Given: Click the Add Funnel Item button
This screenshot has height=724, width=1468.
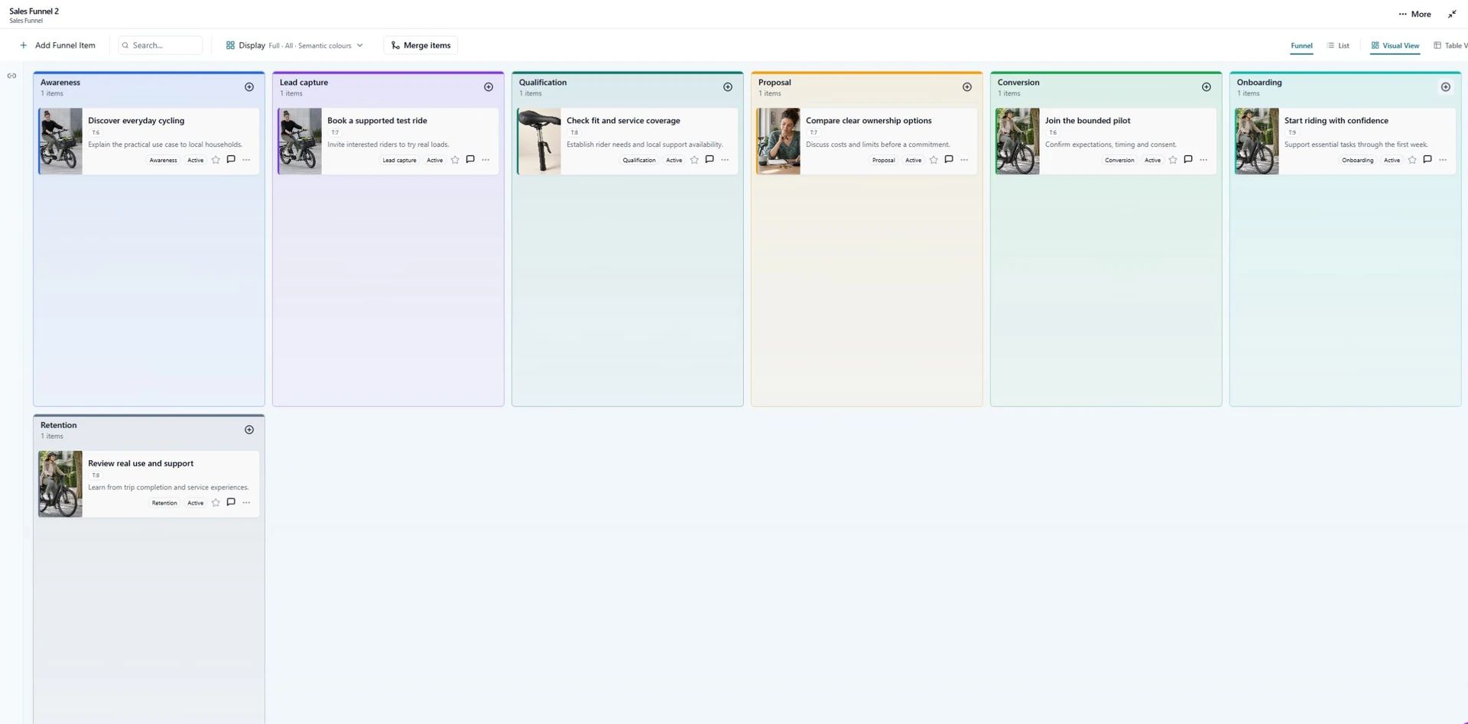Looking at the screenshot, I should point(57,45).
